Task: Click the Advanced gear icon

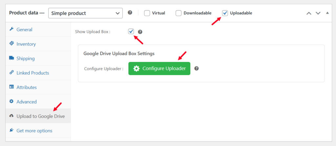Action: point(11,101)
